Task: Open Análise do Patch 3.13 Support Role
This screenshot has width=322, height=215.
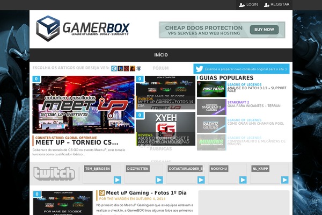Action: (257, 89)
